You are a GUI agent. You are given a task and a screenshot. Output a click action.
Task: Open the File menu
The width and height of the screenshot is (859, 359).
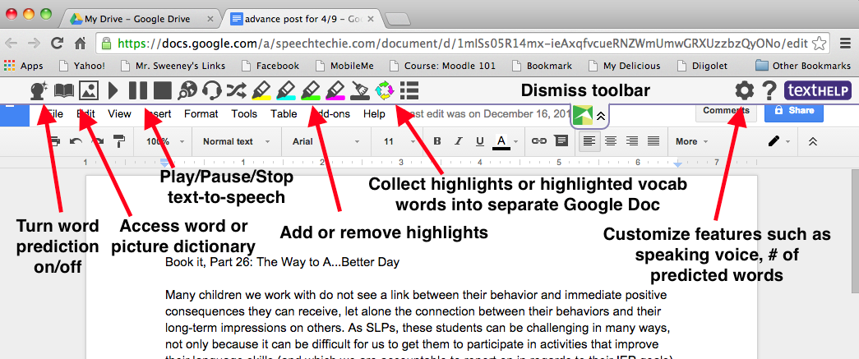pos(55,114)
